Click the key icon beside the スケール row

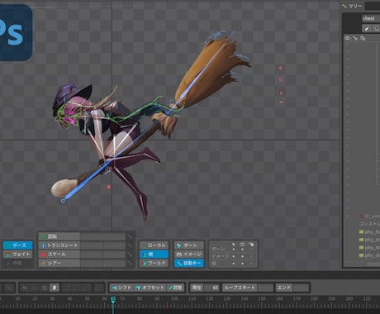tap(130, 254)
